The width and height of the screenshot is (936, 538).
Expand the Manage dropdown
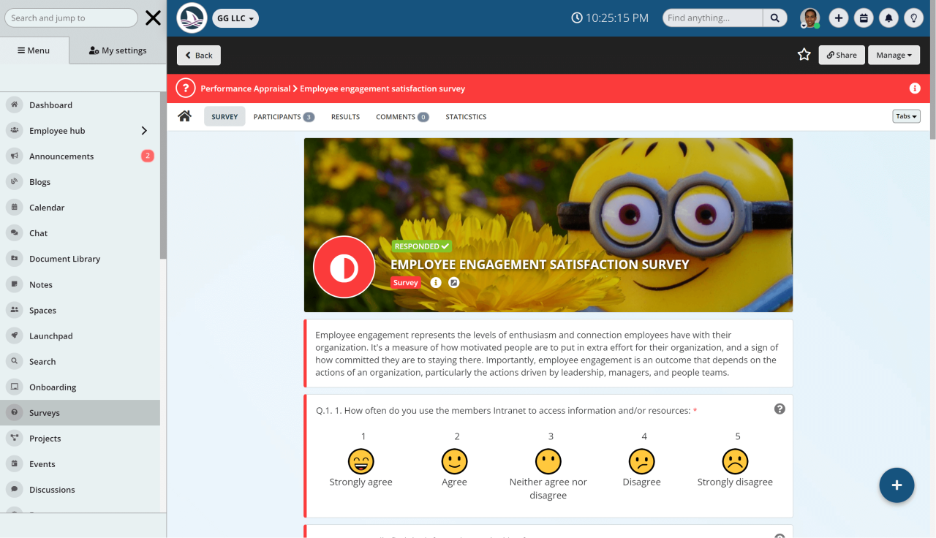coord(894,54)
